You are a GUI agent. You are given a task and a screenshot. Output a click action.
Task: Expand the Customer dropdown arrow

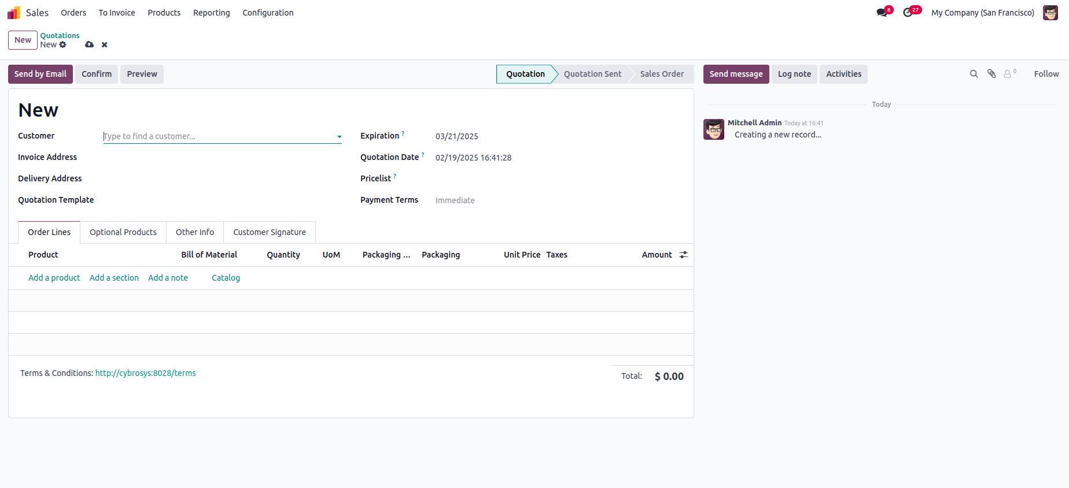coord(340,137)
